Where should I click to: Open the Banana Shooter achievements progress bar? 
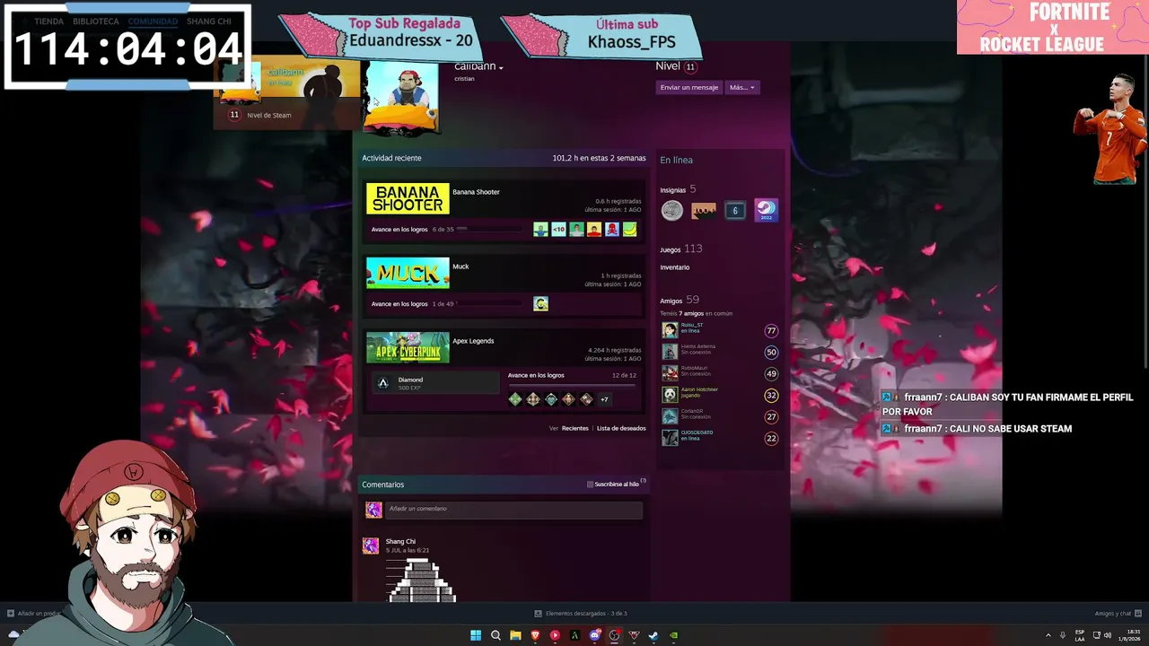click(x=489, y=229)
